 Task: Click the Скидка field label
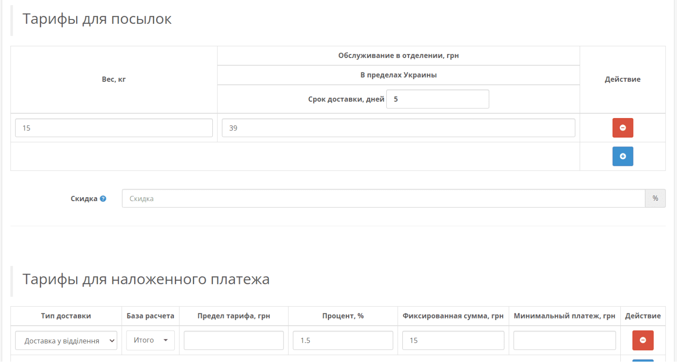tap(84, 199)
